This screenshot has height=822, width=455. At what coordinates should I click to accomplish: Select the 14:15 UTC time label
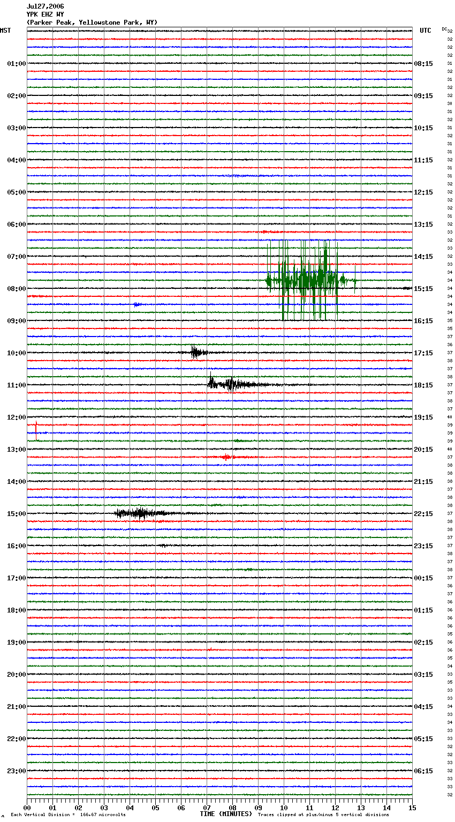pos(423,257)
